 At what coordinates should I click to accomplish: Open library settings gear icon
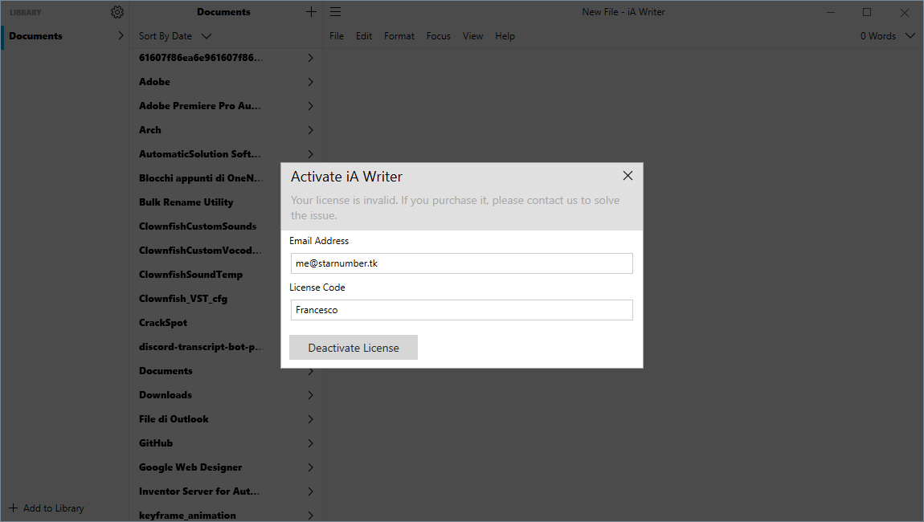click(x=117, y=12)
